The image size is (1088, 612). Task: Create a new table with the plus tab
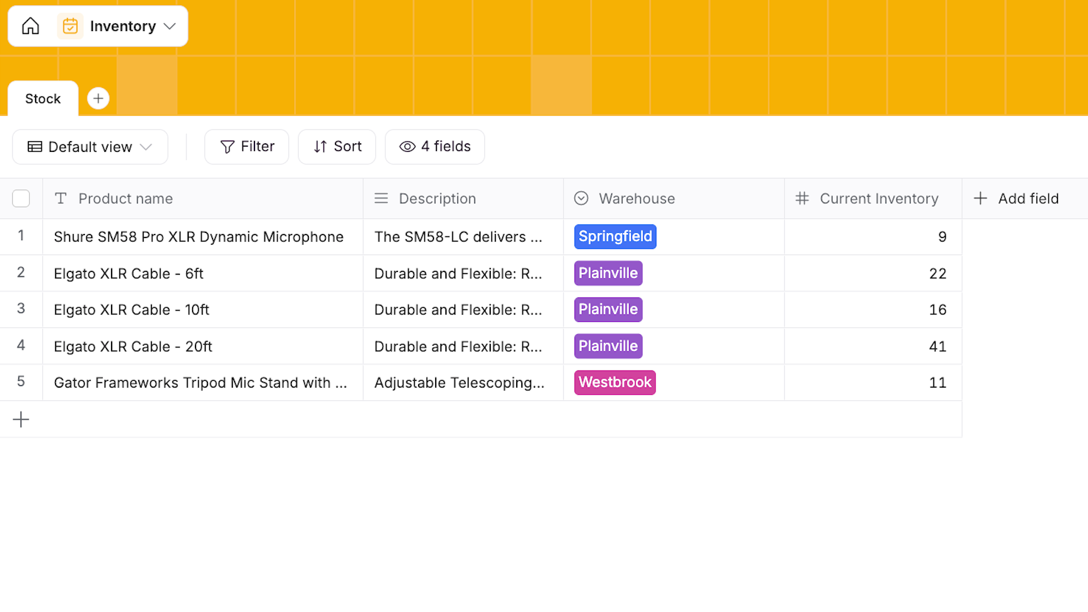pyautogui.click(x=98, y=98)
